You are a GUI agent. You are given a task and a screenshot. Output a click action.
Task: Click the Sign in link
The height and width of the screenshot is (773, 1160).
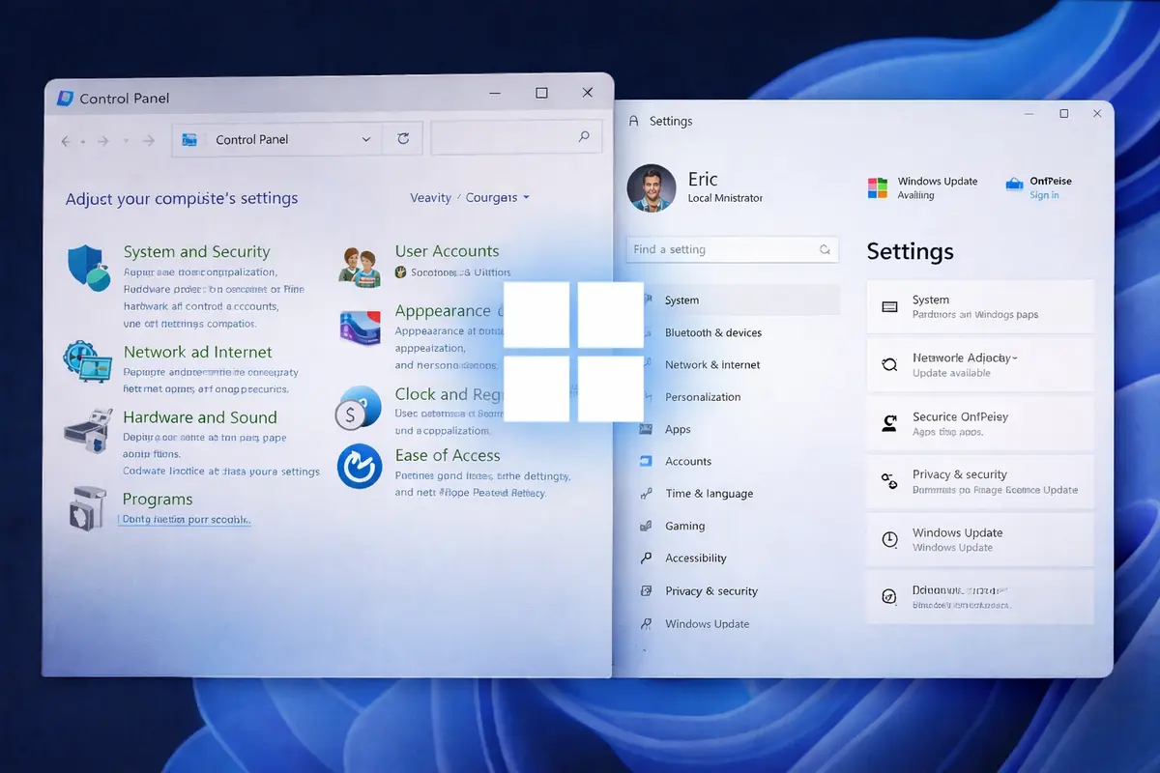[1044, 195]
